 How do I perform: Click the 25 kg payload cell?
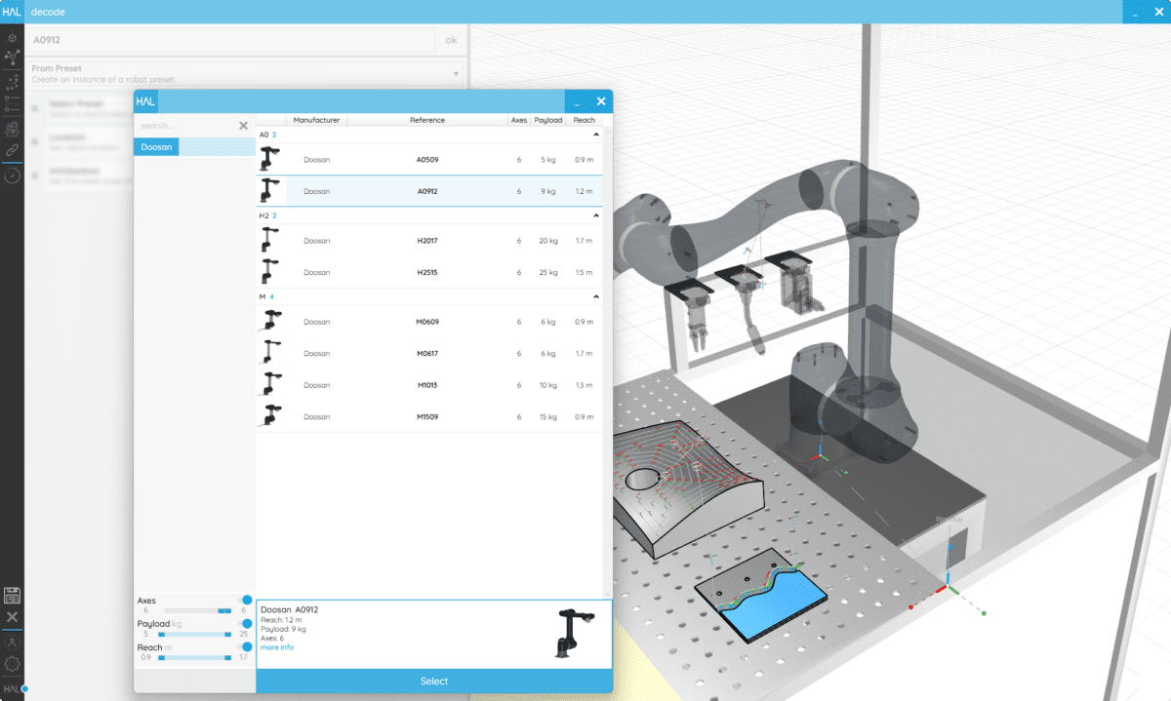(x=548, y=272)
